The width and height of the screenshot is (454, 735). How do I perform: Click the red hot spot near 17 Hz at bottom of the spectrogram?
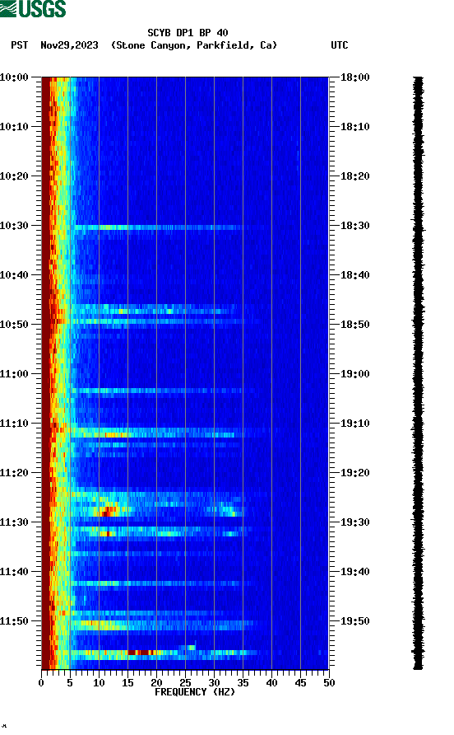click(141, 653)
